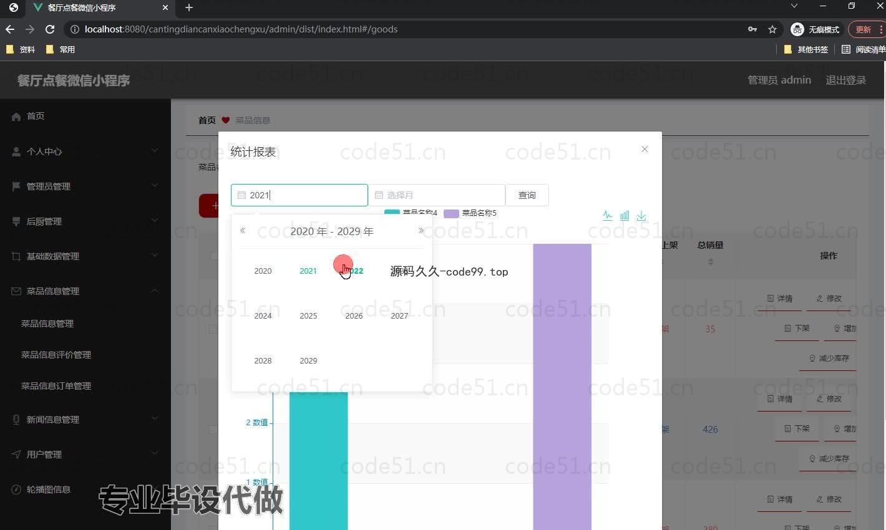This screenshot has width=886, height=530.
Task: Select year 2027 in picker
Action: click(x=399, y=316)
